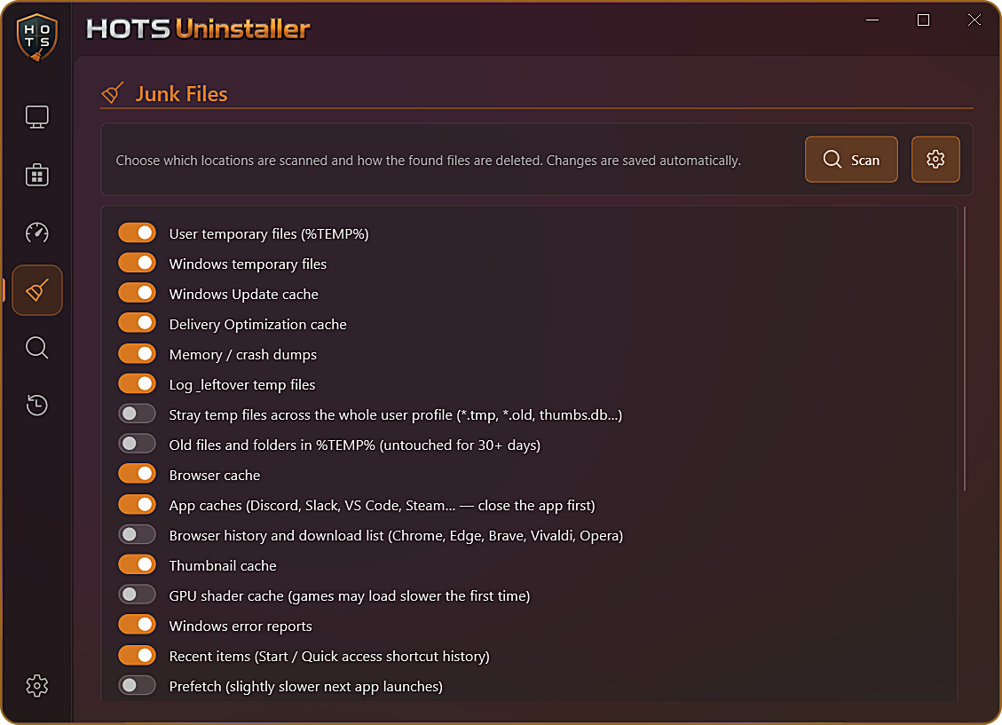Viewport: 1002px width, 725px height.
Task: Turn off Thumbnail cache switch
Action: pos(138,564)
